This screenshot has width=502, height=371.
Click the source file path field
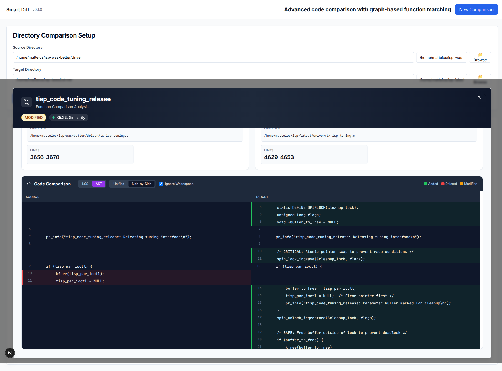[135, 136]
